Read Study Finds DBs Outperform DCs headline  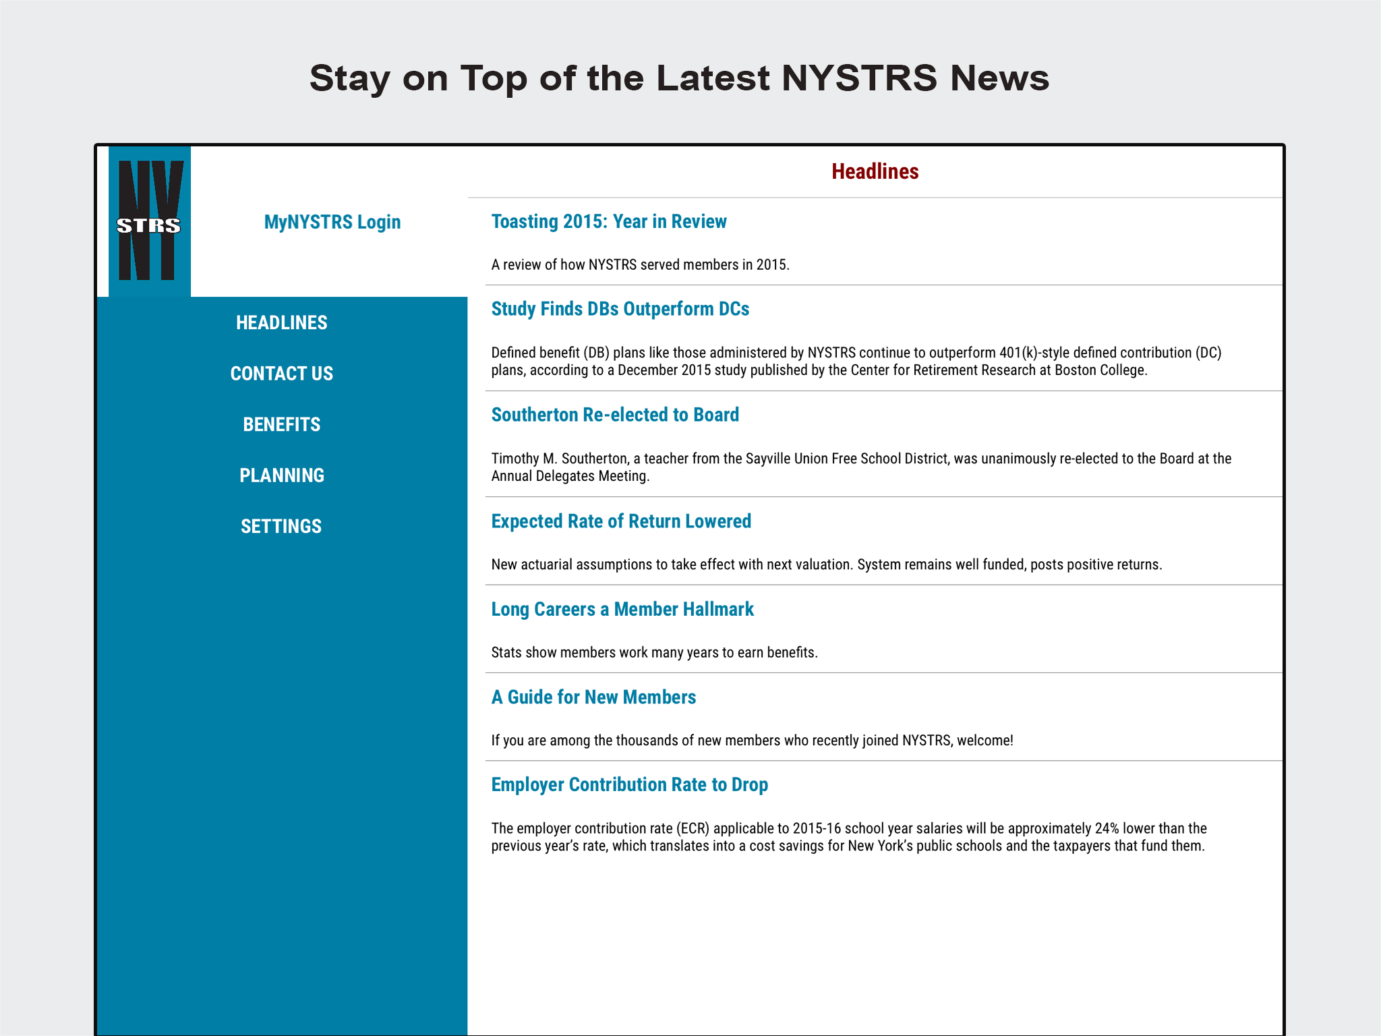tap(620, 309)
